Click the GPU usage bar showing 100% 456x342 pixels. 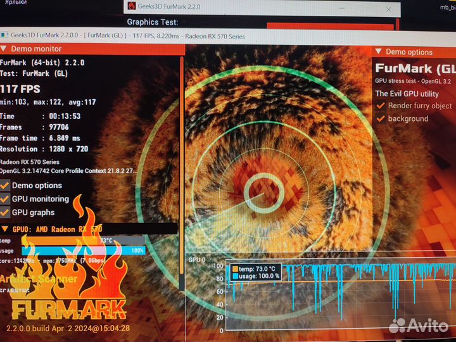[83, 250]
